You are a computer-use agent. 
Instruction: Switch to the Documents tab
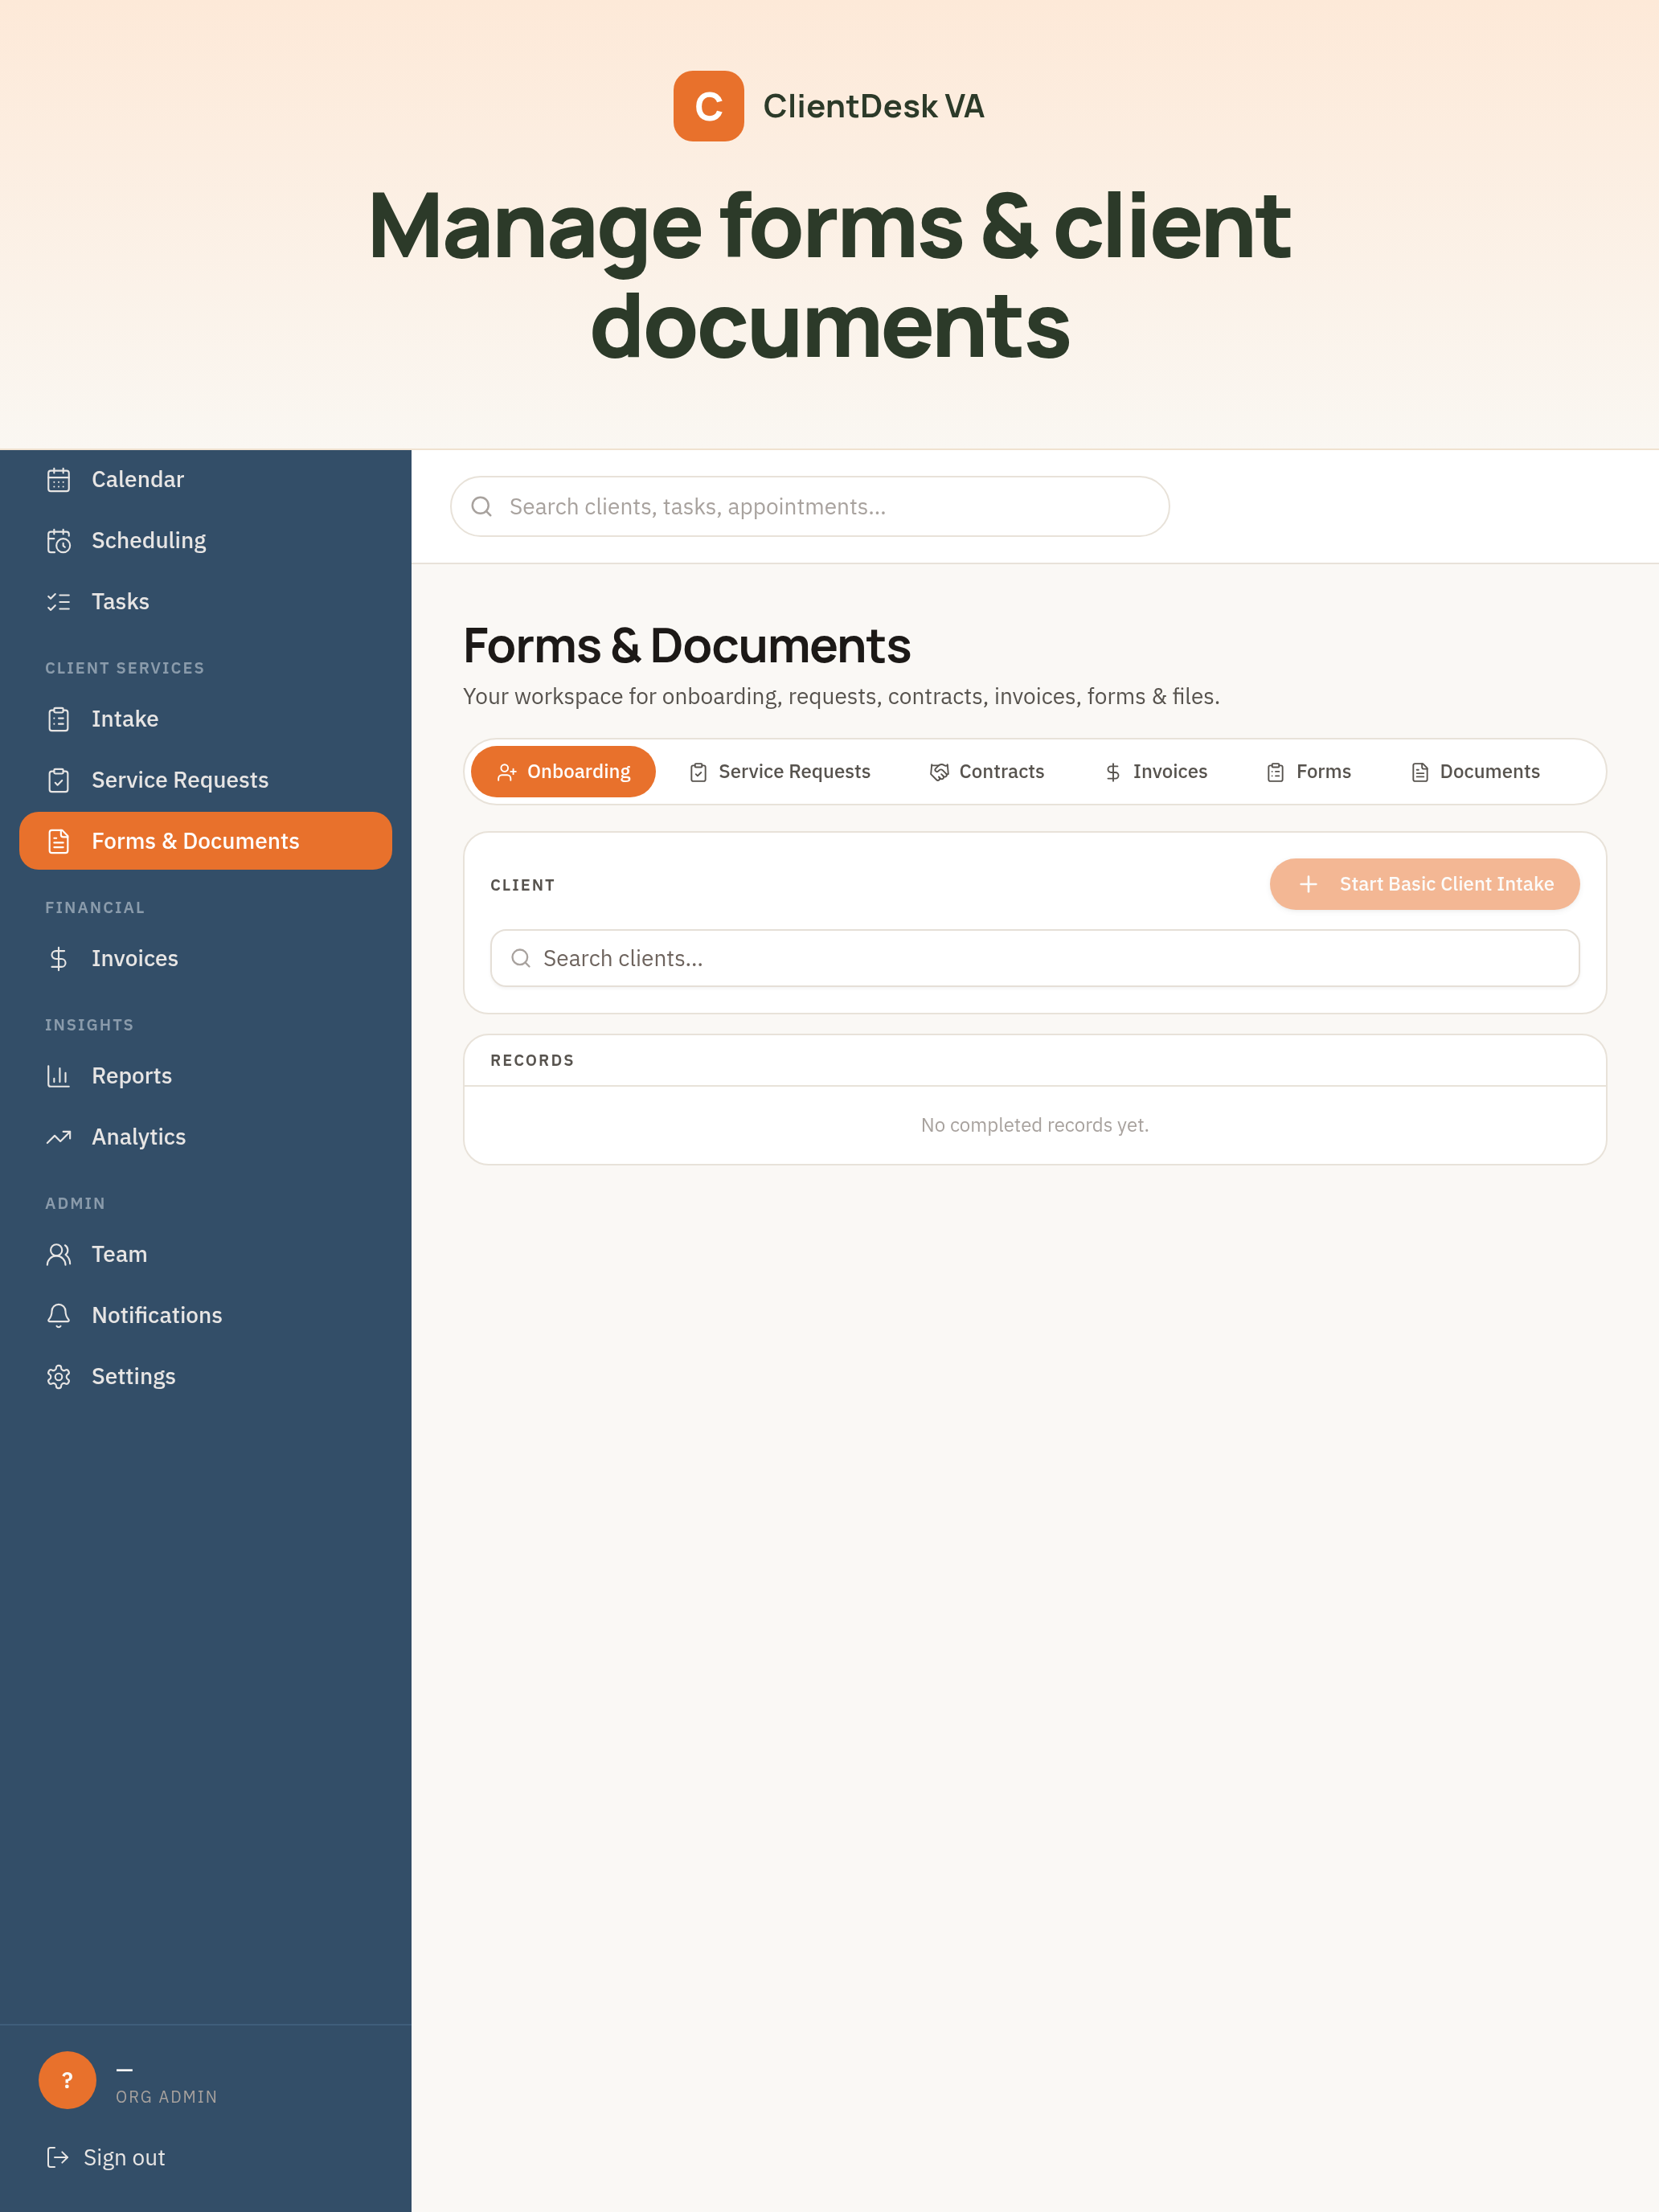(x=1475, y=772)
